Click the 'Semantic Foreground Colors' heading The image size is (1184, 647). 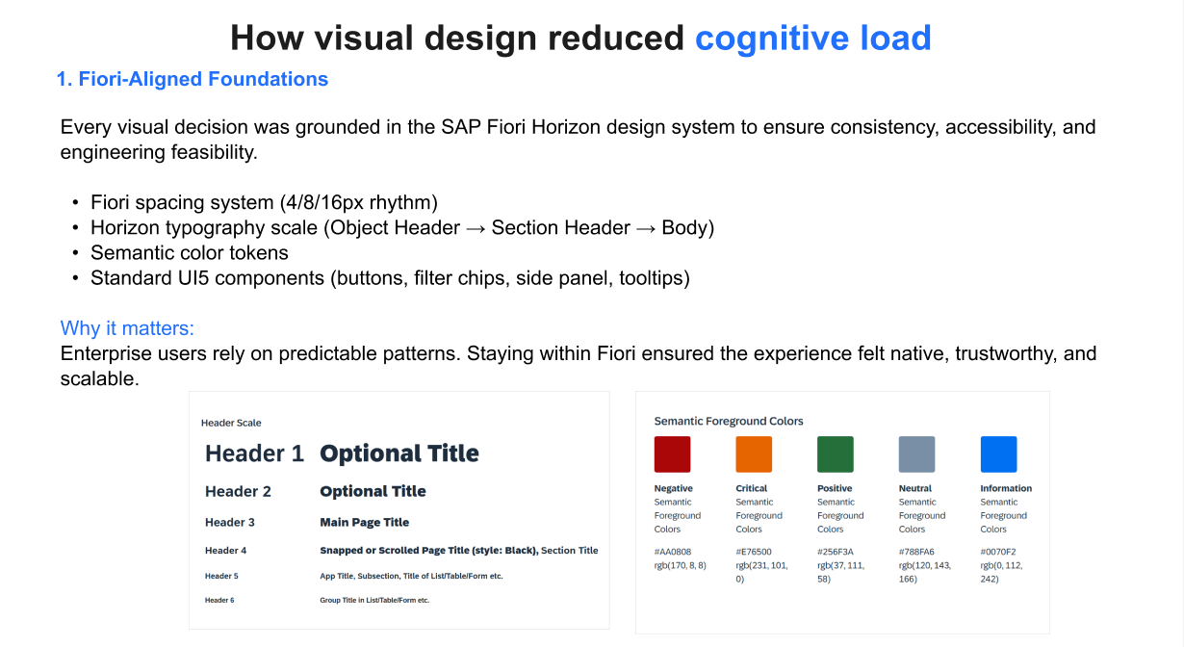tap(729, 421)
